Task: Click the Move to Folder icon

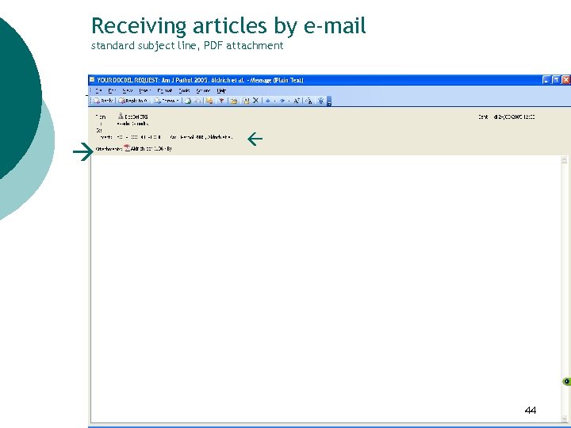Action: (x=234, y=101)
